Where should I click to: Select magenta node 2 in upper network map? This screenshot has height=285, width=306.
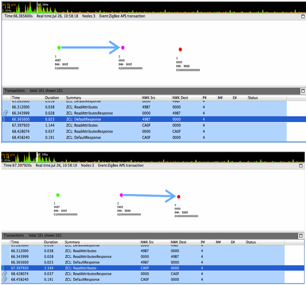[123, 47]
